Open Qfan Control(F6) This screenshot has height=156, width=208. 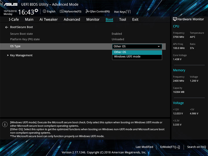pos(100,11)
